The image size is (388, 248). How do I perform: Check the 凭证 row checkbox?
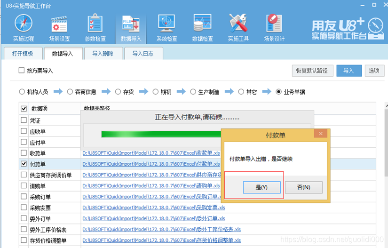tap(24, 120)
